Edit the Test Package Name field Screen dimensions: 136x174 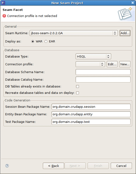tap(91, 122)
